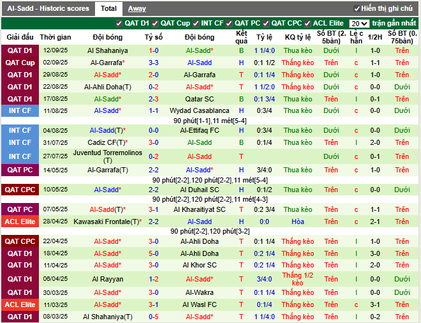Open Al-Wakra team link
The image size is (421, 323).
click(x=200, y=292)
